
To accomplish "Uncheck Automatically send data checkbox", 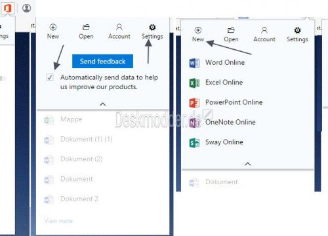I will [x=50, y=77].
